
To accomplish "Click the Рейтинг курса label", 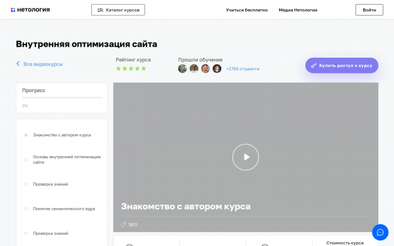I will (133, 60).
